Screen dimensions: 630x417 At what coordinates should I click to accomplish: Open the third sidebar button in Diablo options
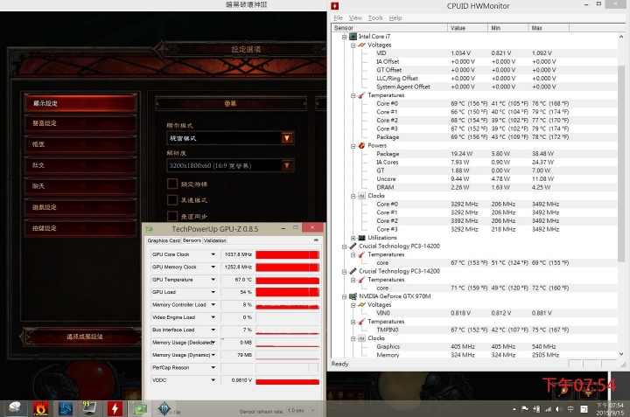click(x=80, y=144)
